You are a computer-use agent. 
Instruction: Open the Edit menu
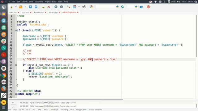pyautogui.click(x=19, y=2)
